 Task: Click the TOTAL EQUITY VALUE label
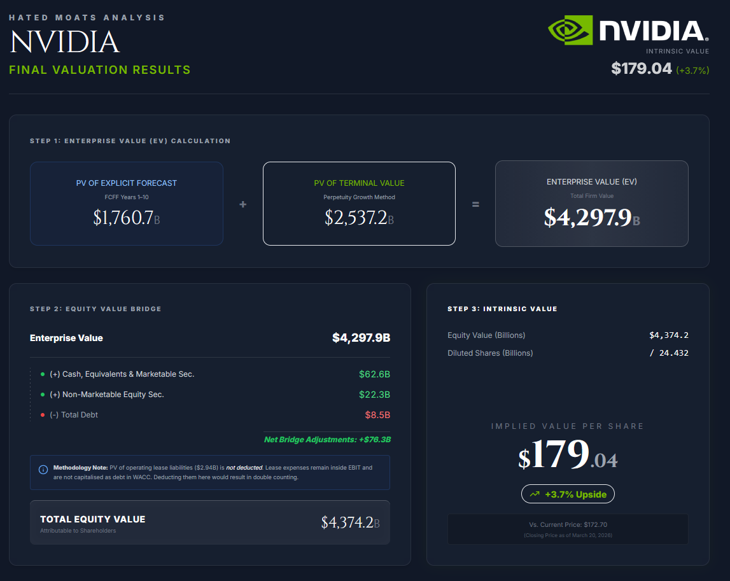[x=93, y=519]
